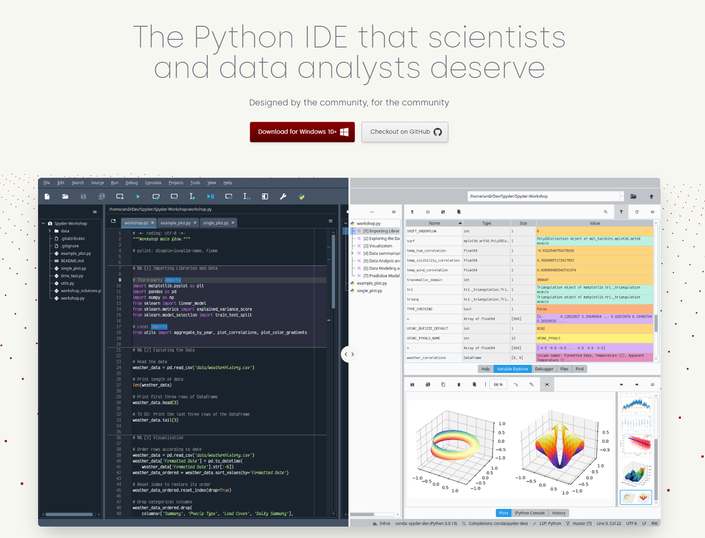
Task: Select the red scatter regression plot thumbnail
Action: coord(636,446)
